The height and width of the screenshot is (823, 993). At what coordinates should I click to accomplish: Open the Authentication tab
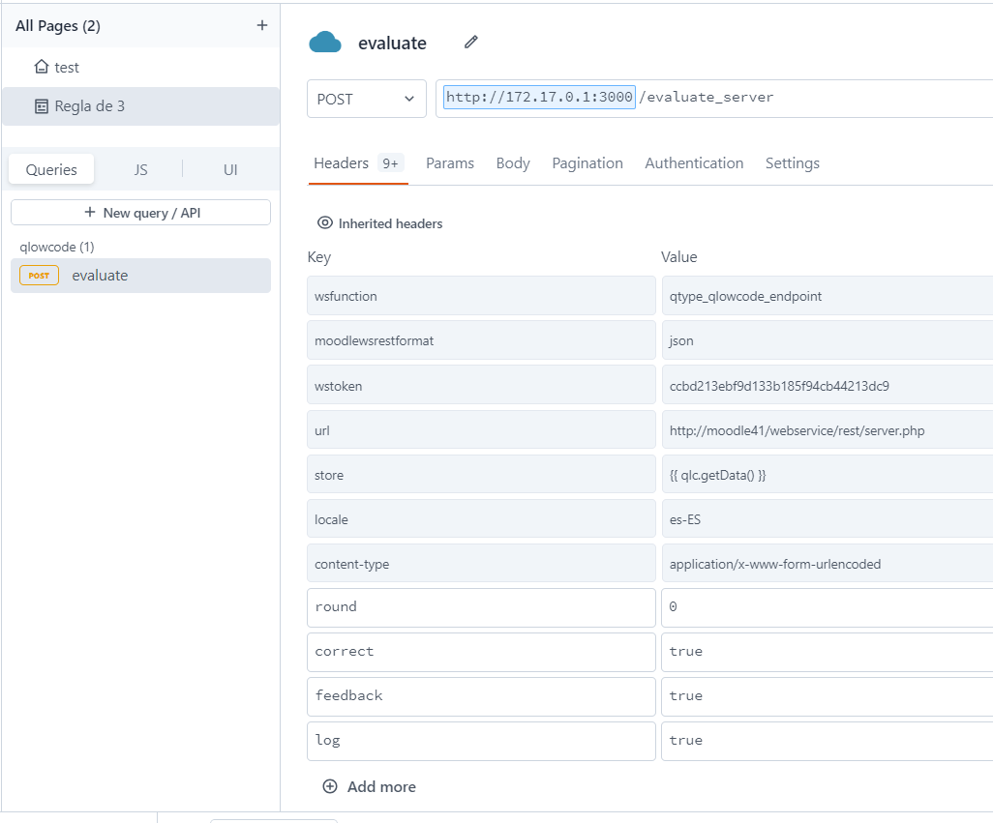694,163
